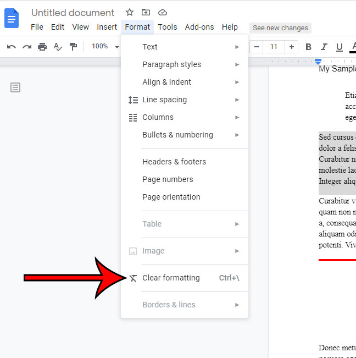This screenshot has height=358, width=356.
Task: Click the font size field
Action: coord(274,47)
